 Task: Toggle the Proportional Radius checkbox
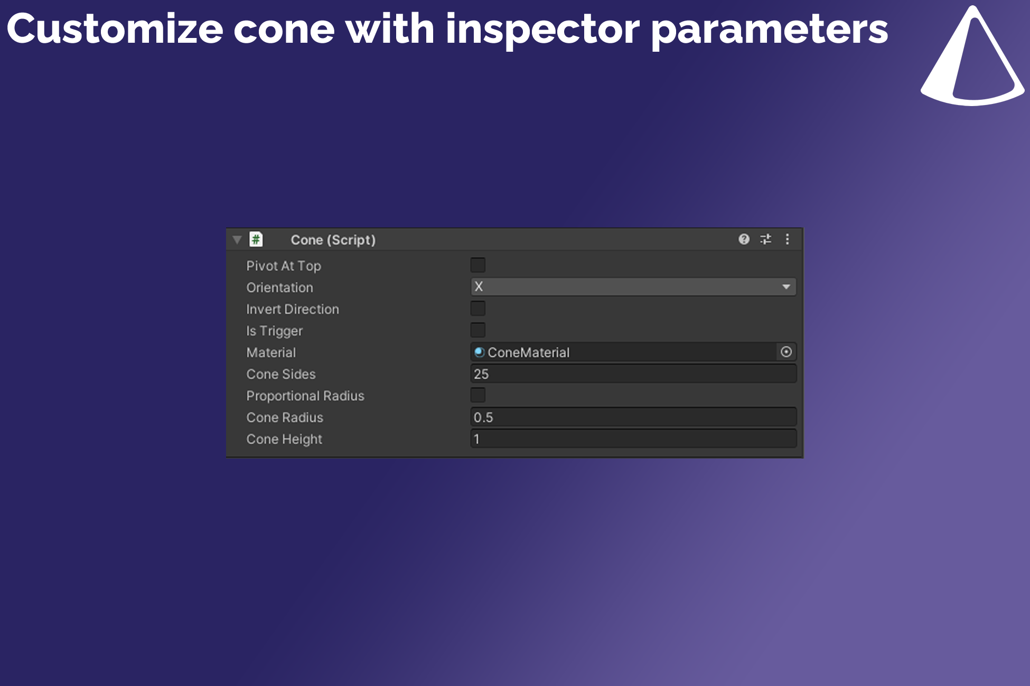[476, 395]
